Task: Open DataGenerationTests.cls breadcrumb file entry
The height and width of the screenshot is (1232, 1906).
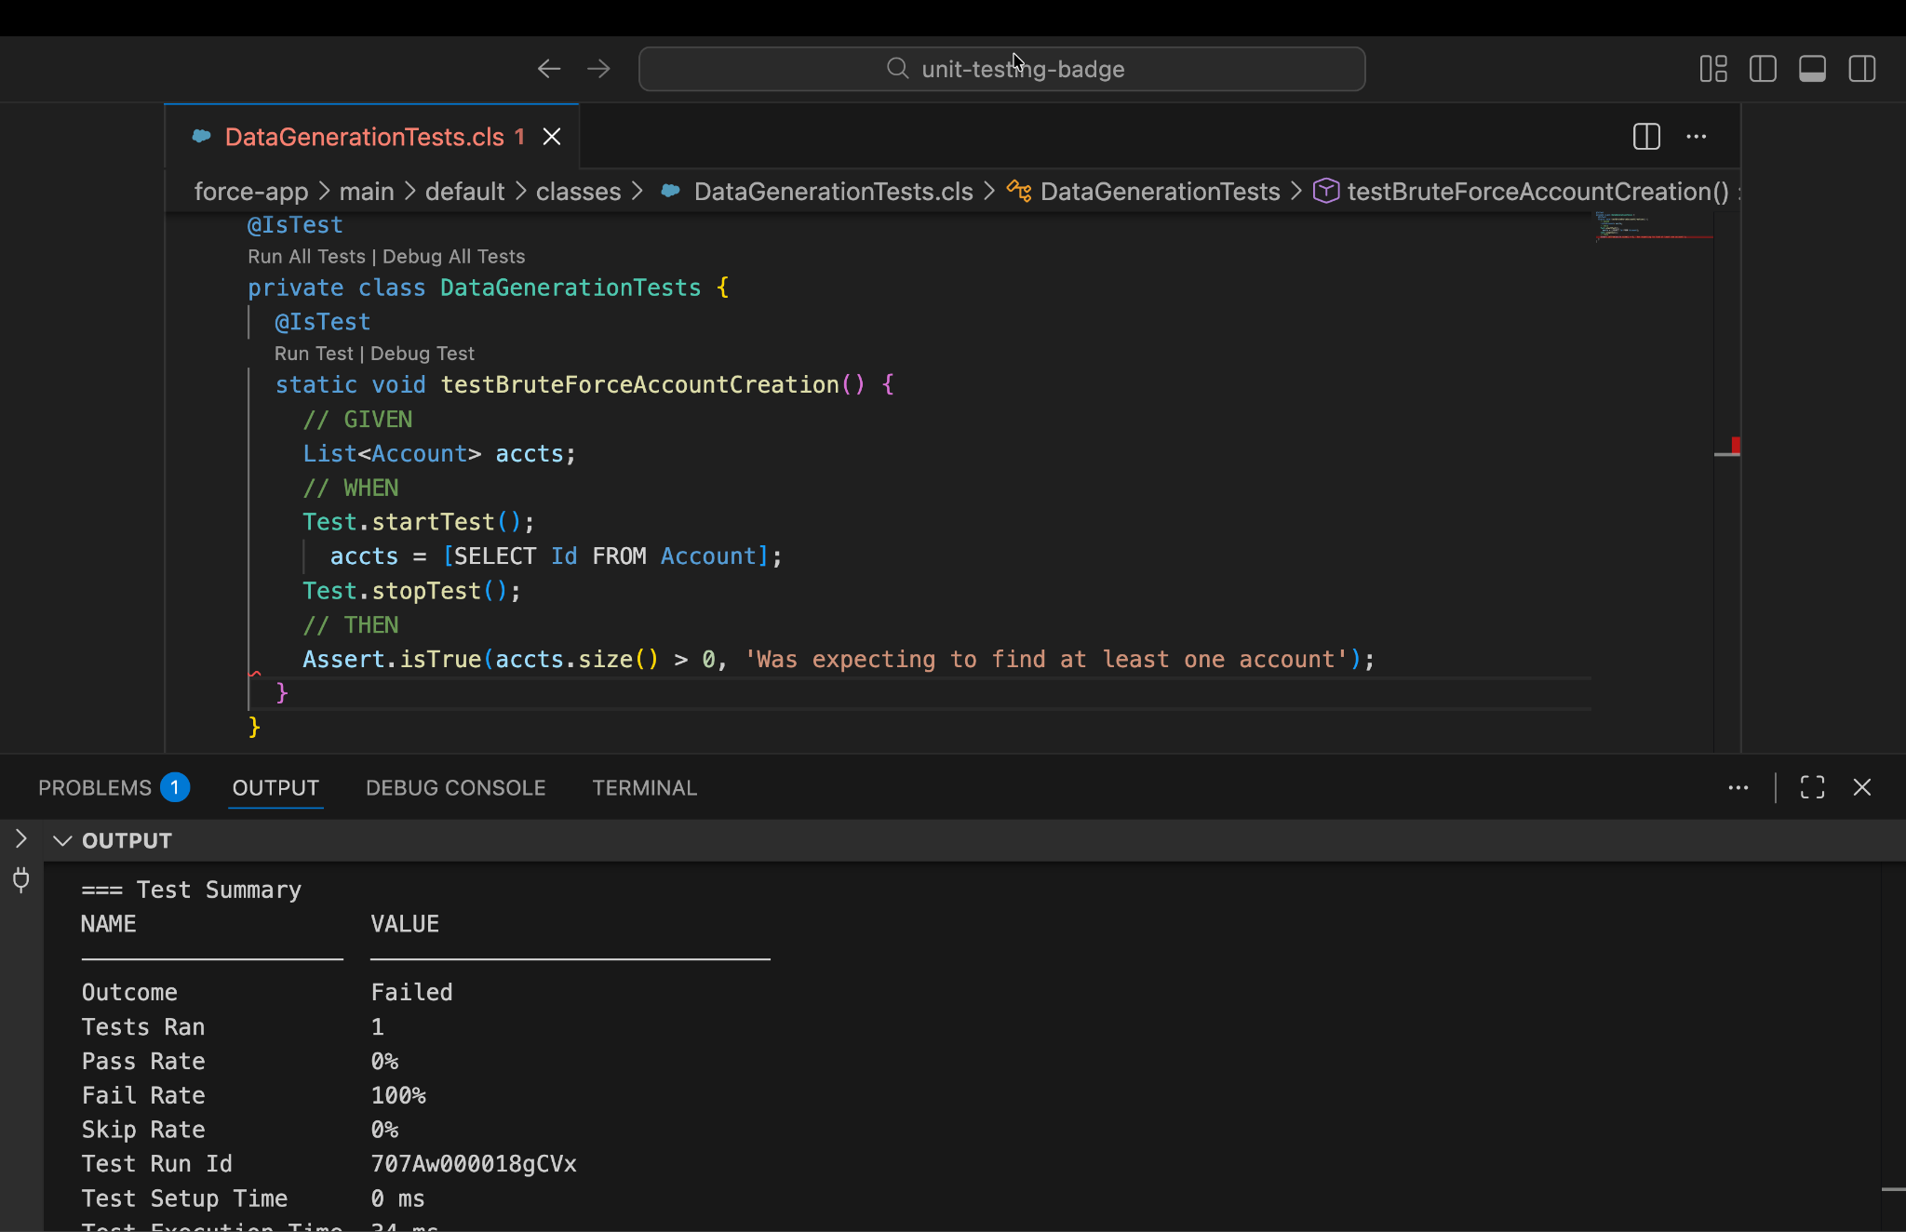Action: (816, 192)
